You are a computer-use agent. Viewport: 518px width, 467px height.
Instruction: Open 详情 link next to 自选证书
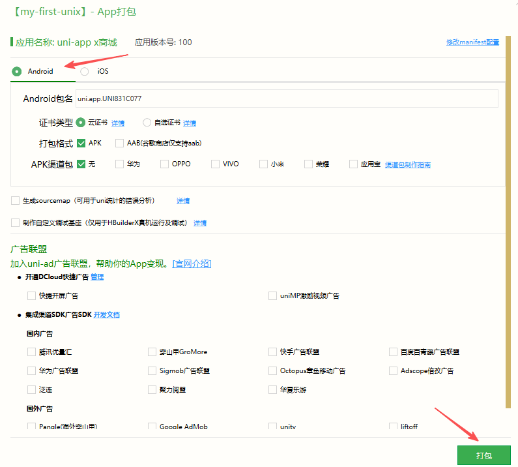[190, 123]
